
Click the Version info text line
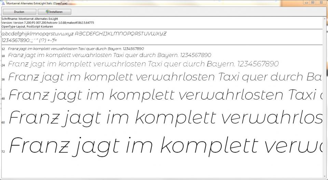pos(48,22)
